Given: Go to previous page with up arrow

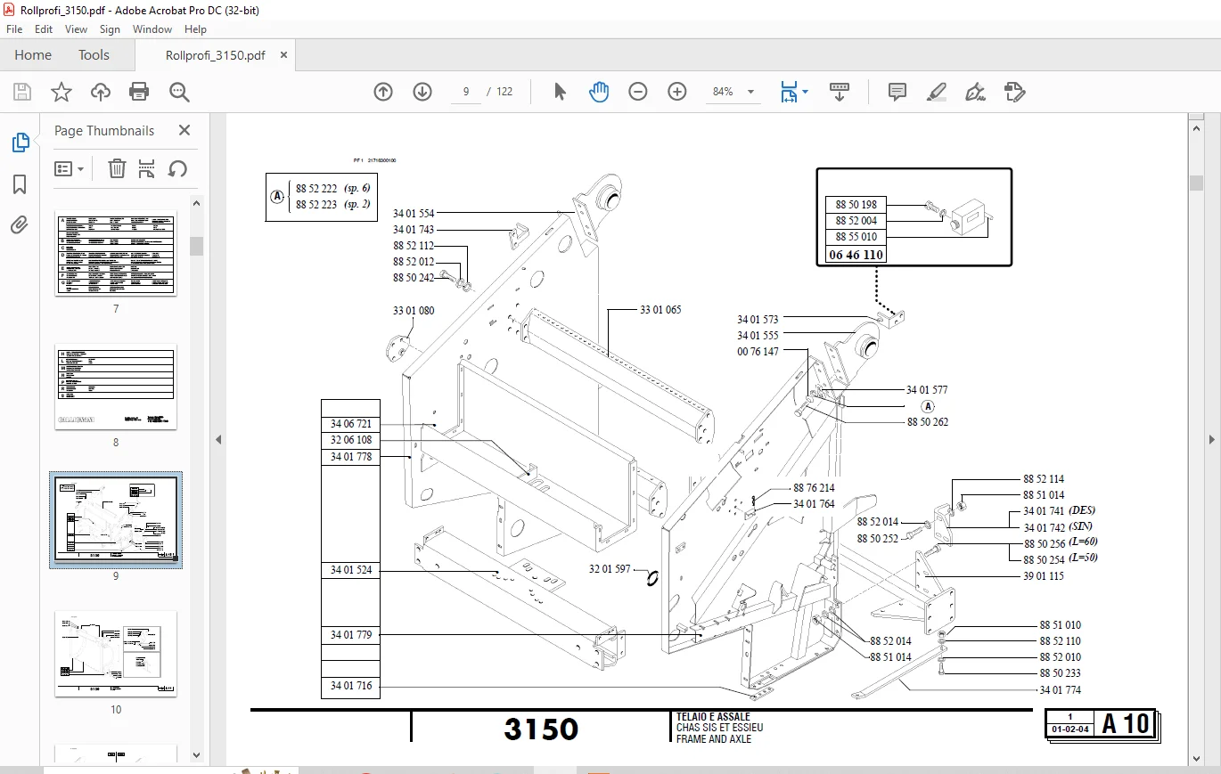Looking at the screenshot, I should click(x=383, y=92).
